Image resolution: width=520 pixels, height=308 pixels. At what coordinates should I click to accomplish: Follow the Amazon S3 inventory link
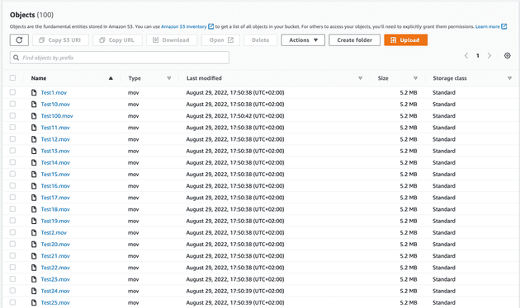(184, 26)
